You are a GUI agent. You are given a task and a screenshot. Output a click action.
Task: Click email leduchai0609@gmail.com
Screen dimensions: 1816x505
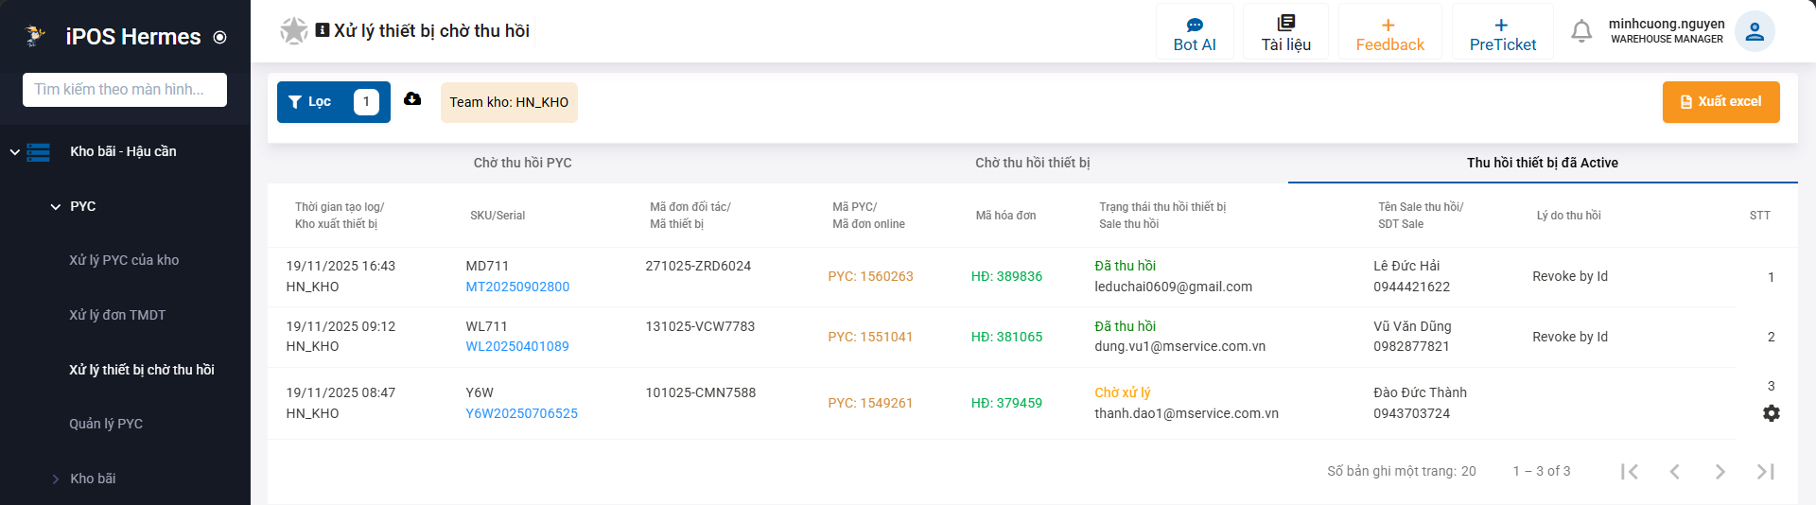tap(1173, 287)
